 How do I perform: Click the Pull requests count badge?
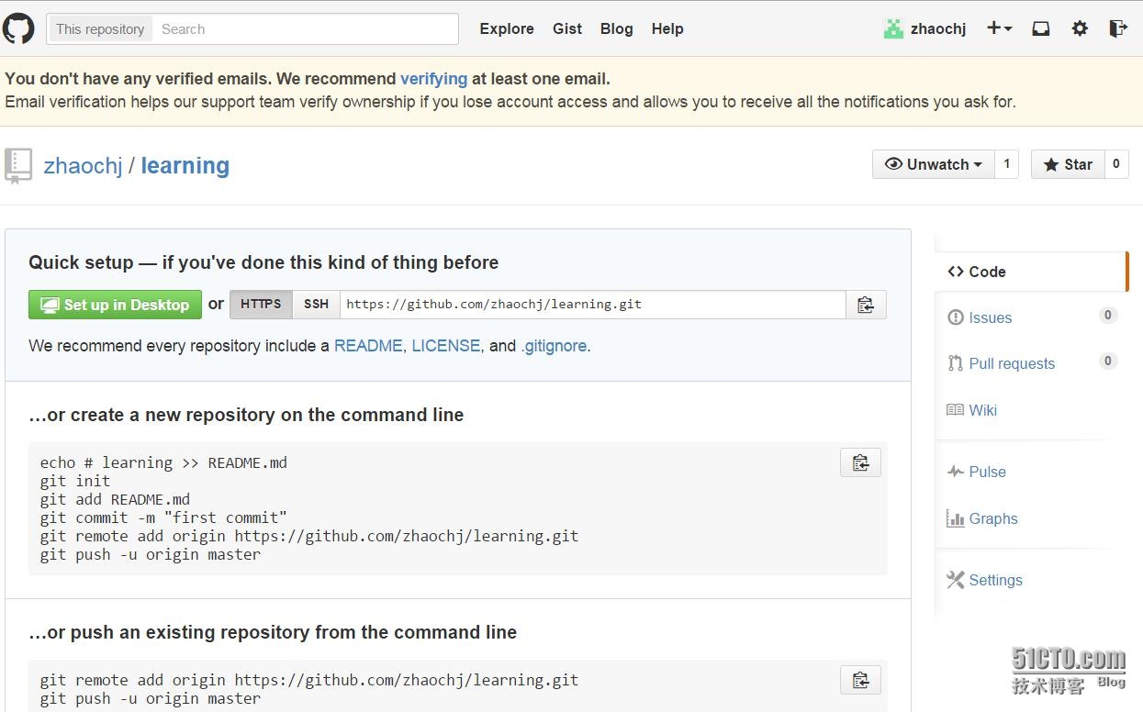tap(1108, 362)
